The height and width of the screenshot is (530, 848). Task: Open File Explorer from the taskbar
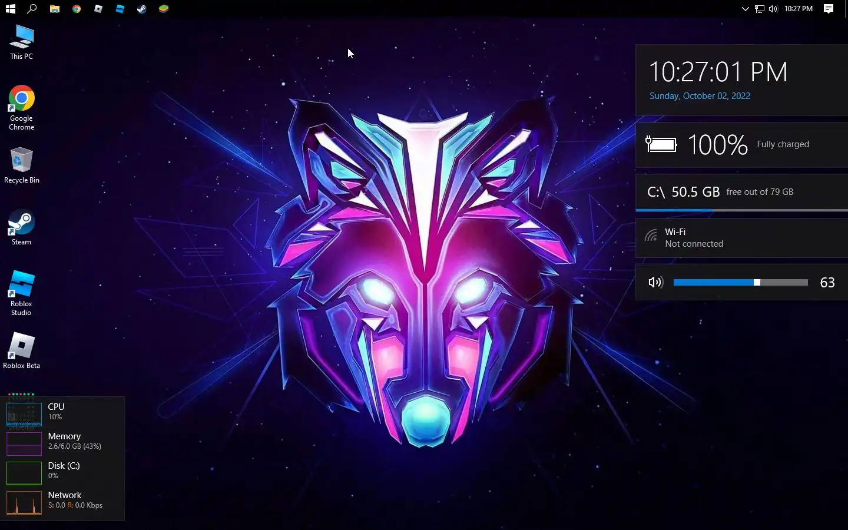click(x=54, y=9)
